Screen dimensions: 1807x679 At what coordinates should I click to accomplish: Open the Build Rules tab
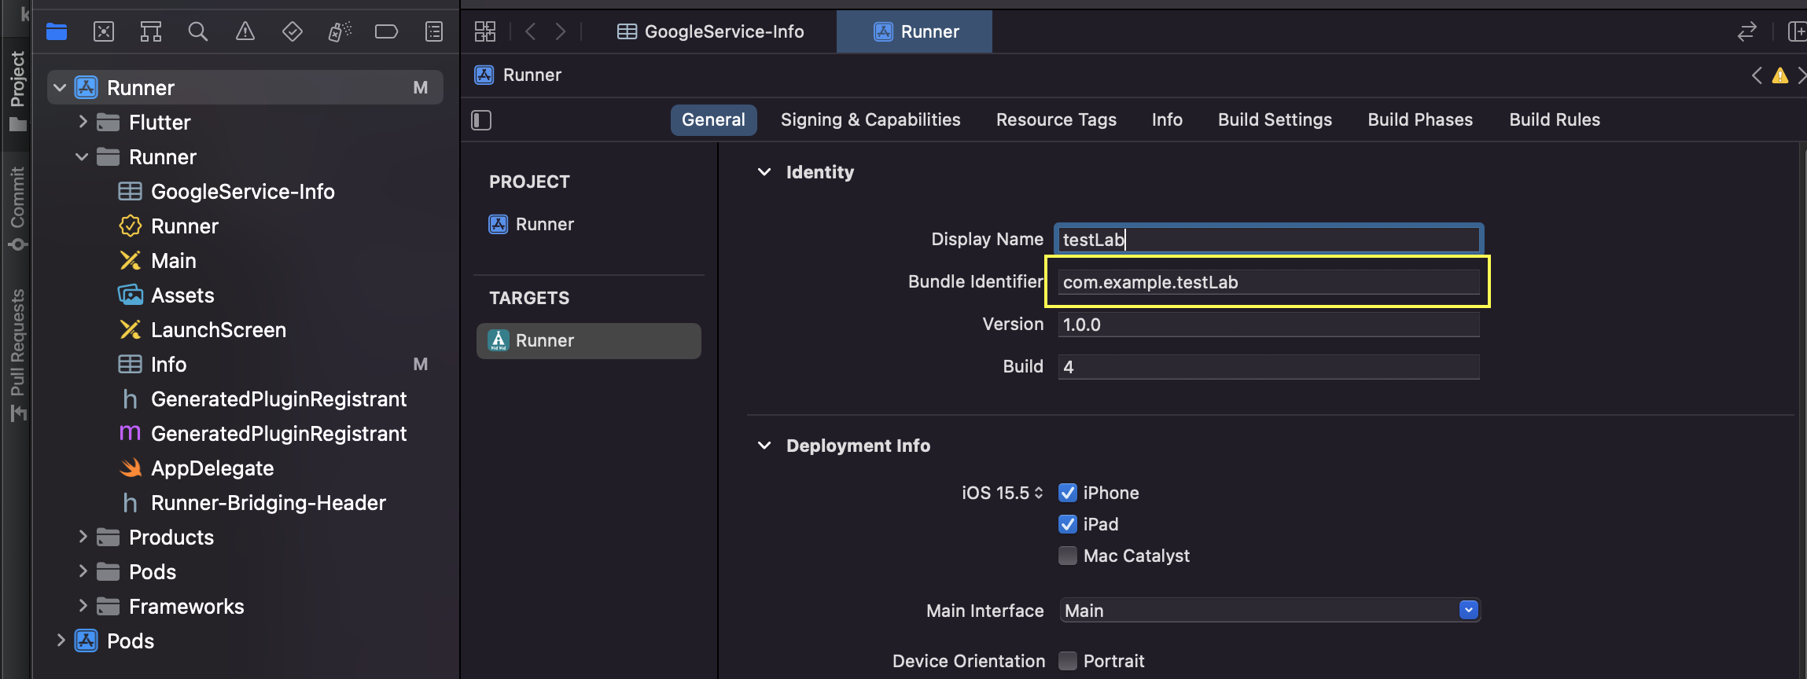pyautogui.click(x=1555, y=120)
